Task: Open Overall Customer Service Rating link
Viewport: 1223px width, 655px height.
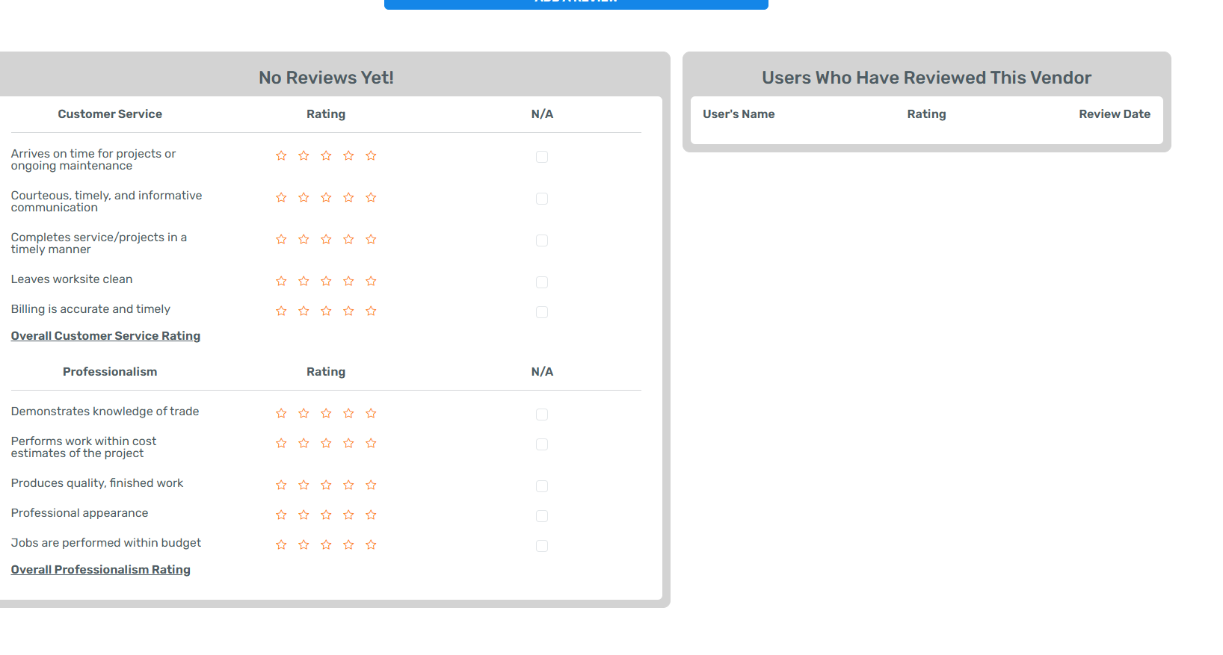Action: [105, 336]
